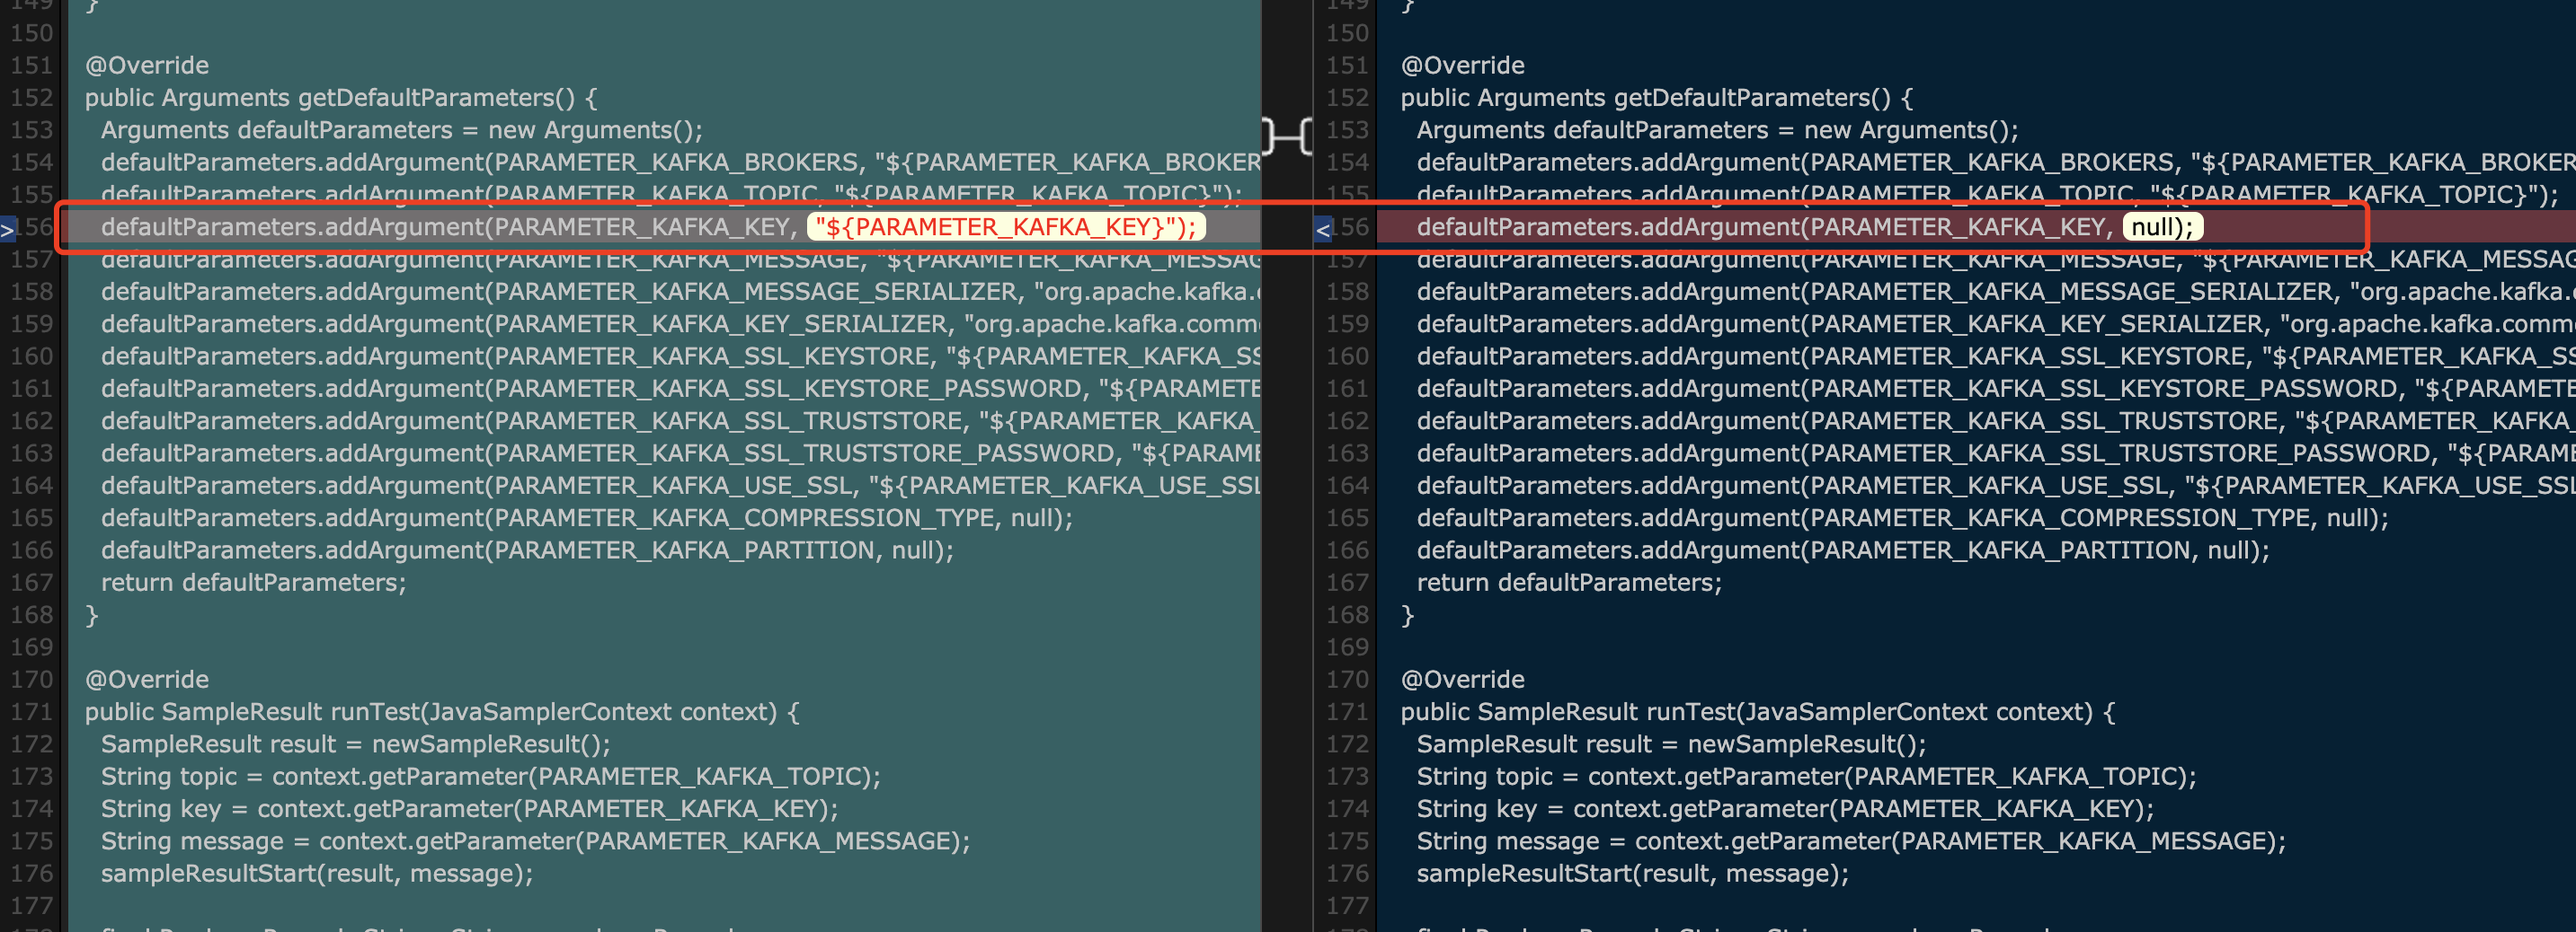Click left PARAMETER_KAFKA_SSL_TRUSTSTORE line 162
Screen dimensions: 2576x932
pos(680,421)
